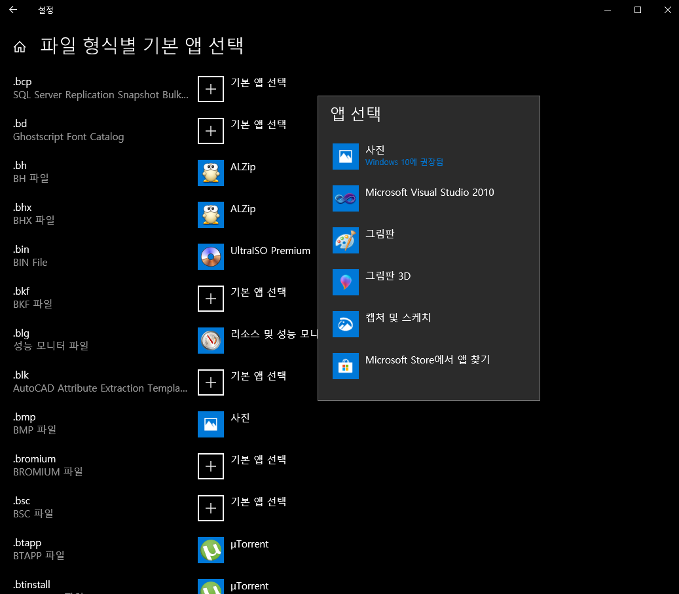Screen dimensions: 679x594
Task: Click the .bhx extension text
Action: (22, 208)
